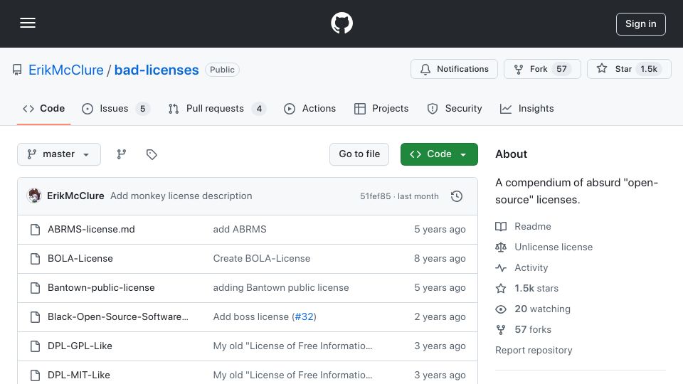Open the Black-Open-Source-Software file

click(x=118, y=317)
